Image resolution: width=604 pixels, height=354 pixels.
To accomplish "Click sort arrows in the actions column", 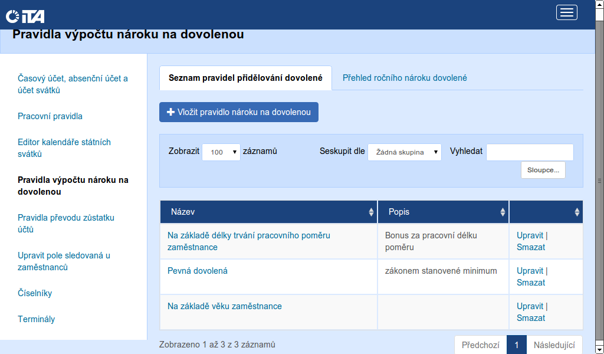I will pyautogui.click(x=577, y=212).
